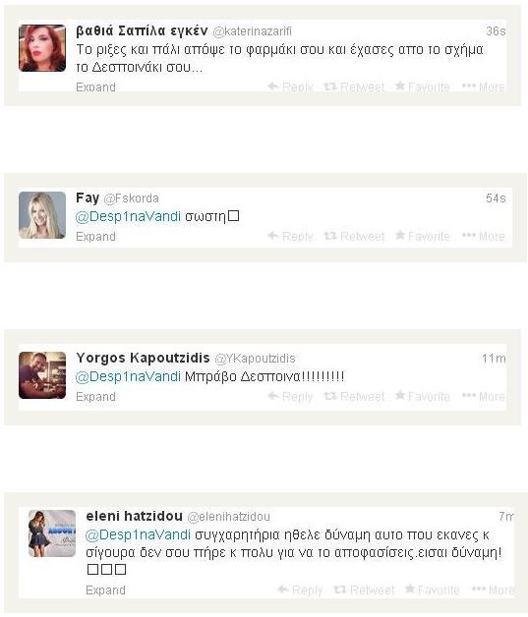Open the 11m timestamp on Yorgos's tweet
The width and height of the screenshot is (528, 617).
494,358
